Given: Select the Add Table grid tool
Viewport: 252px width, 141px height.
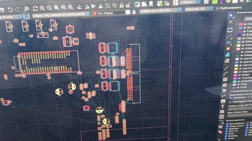Looking at the screenshot, I should click(x=221, y=117).
